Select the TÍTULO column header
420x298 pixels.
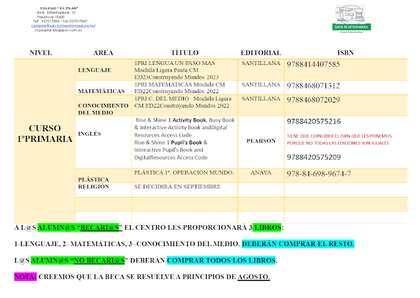pos(184,53)
